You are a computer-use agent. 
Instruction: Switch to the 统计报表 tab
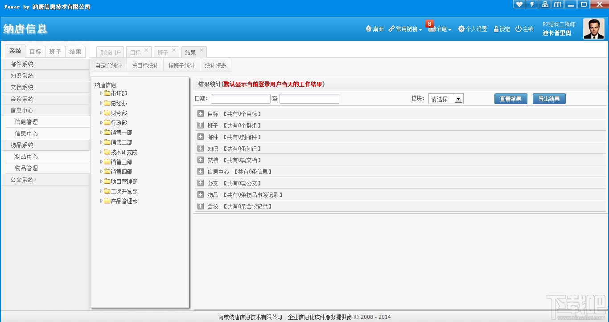tap(215, 65)
